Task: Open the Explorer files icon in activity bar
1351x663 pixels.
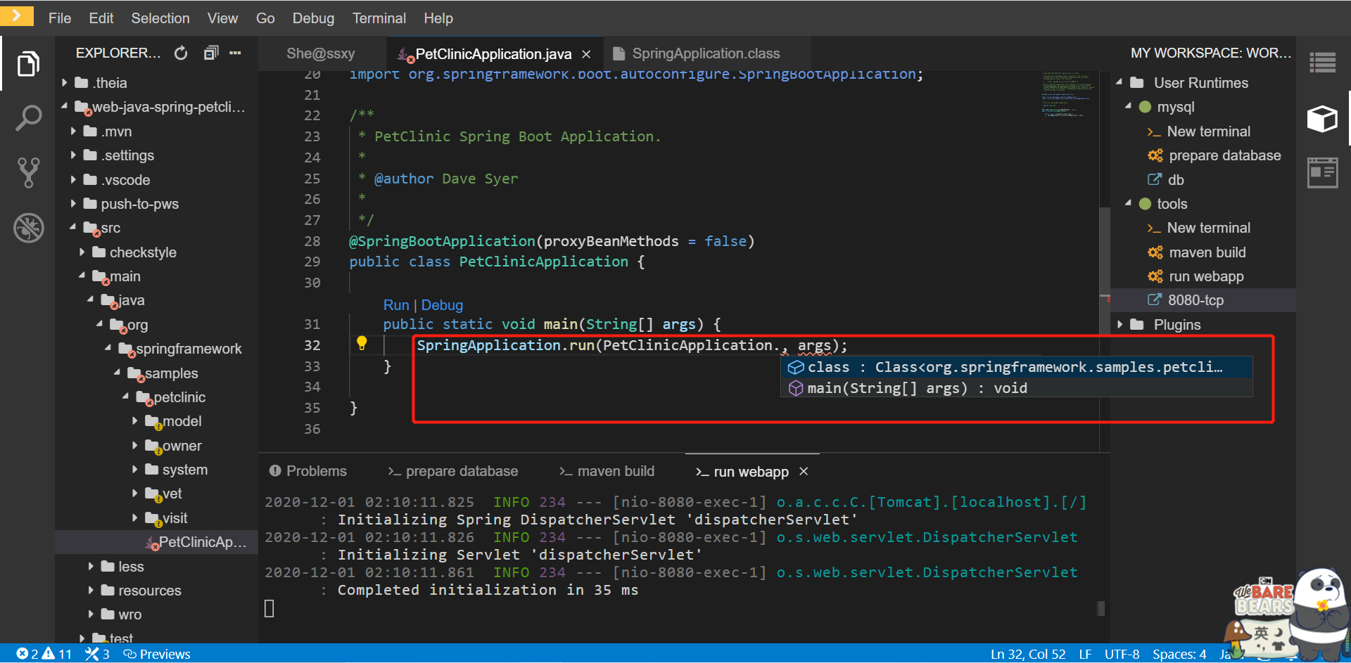Action: [27, 64]
